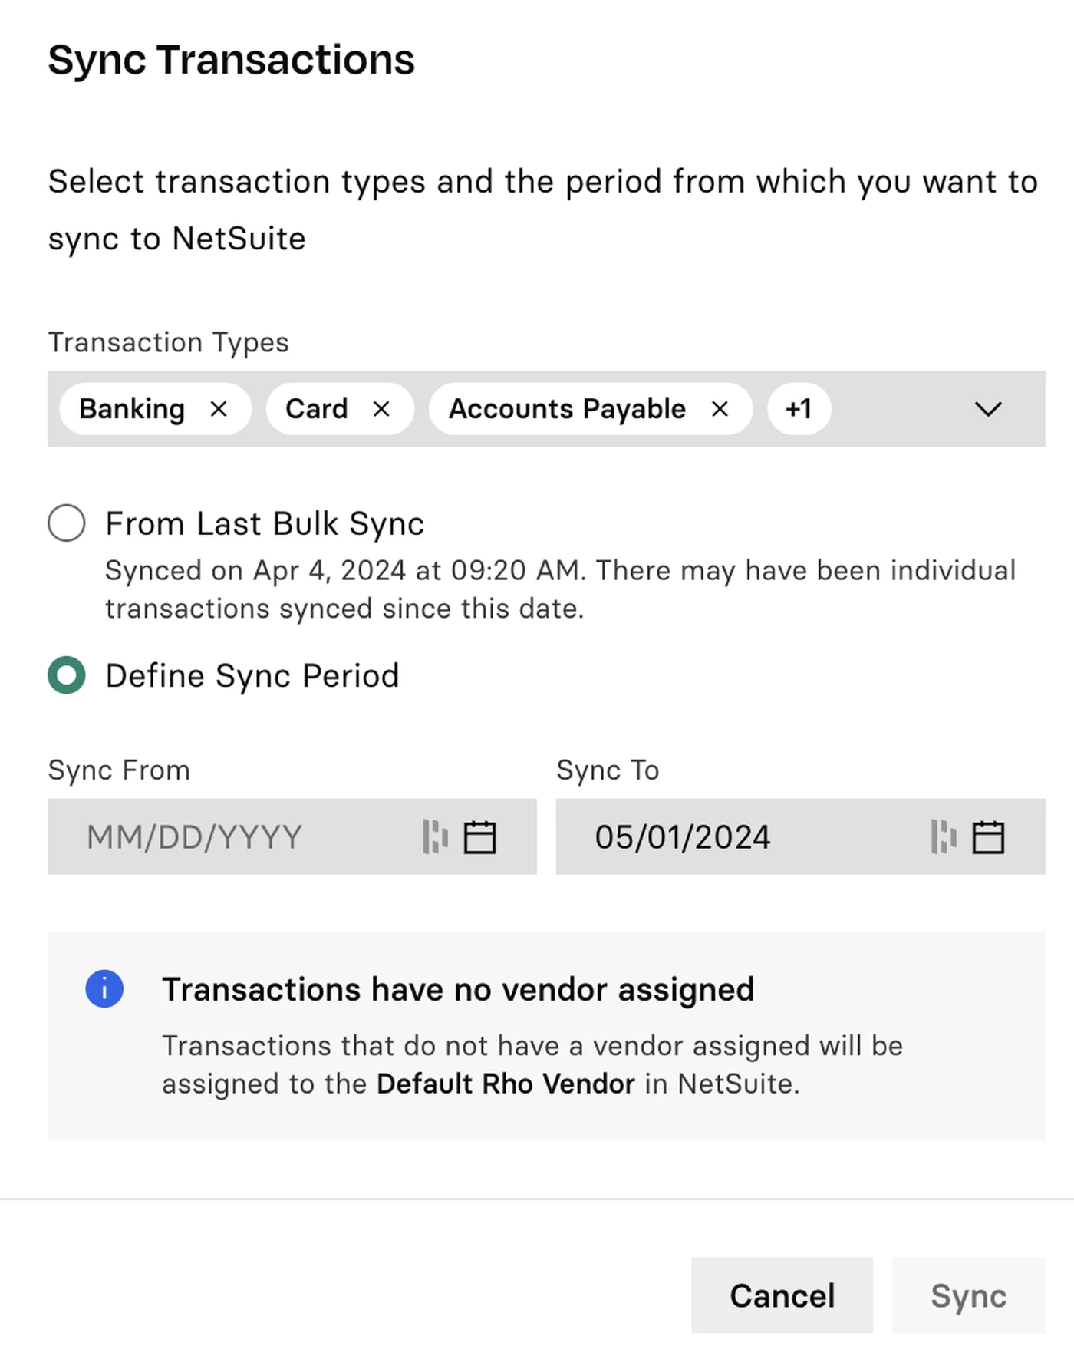
Task: Select the Define Sync Period radio button
Action: coord(67,675)
